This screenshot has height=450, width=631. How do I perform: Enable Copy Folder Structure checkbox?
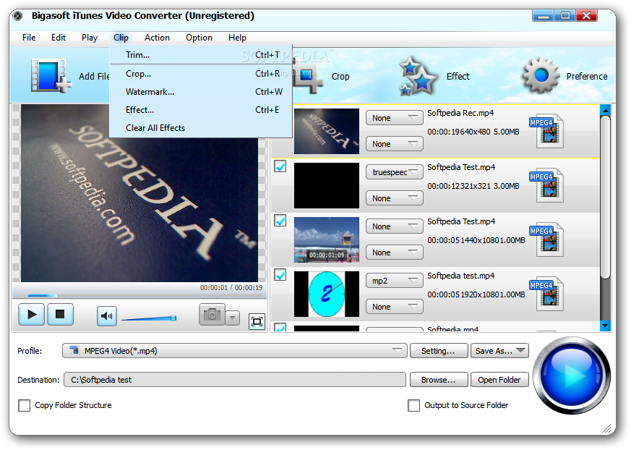(x=24, y=405)
